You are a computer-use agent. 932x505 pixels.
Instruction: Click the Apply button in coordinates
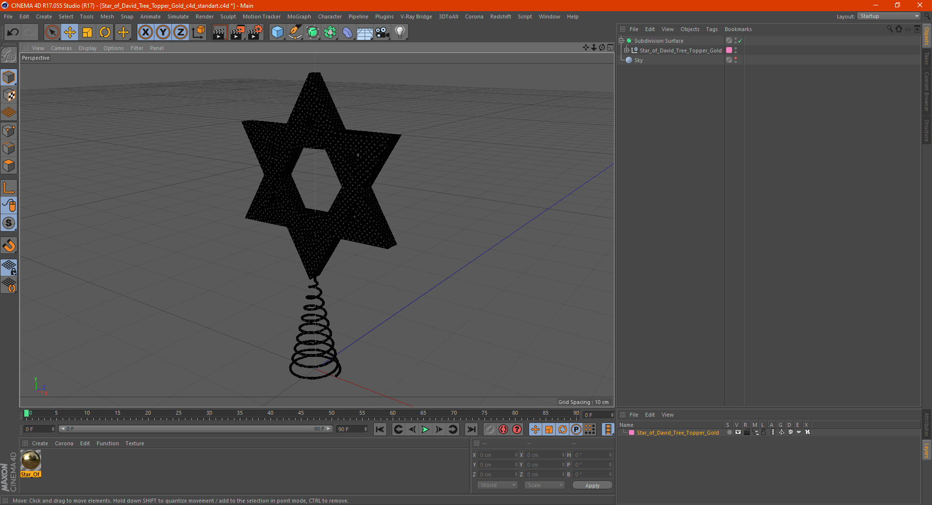[x=592, y=486]
